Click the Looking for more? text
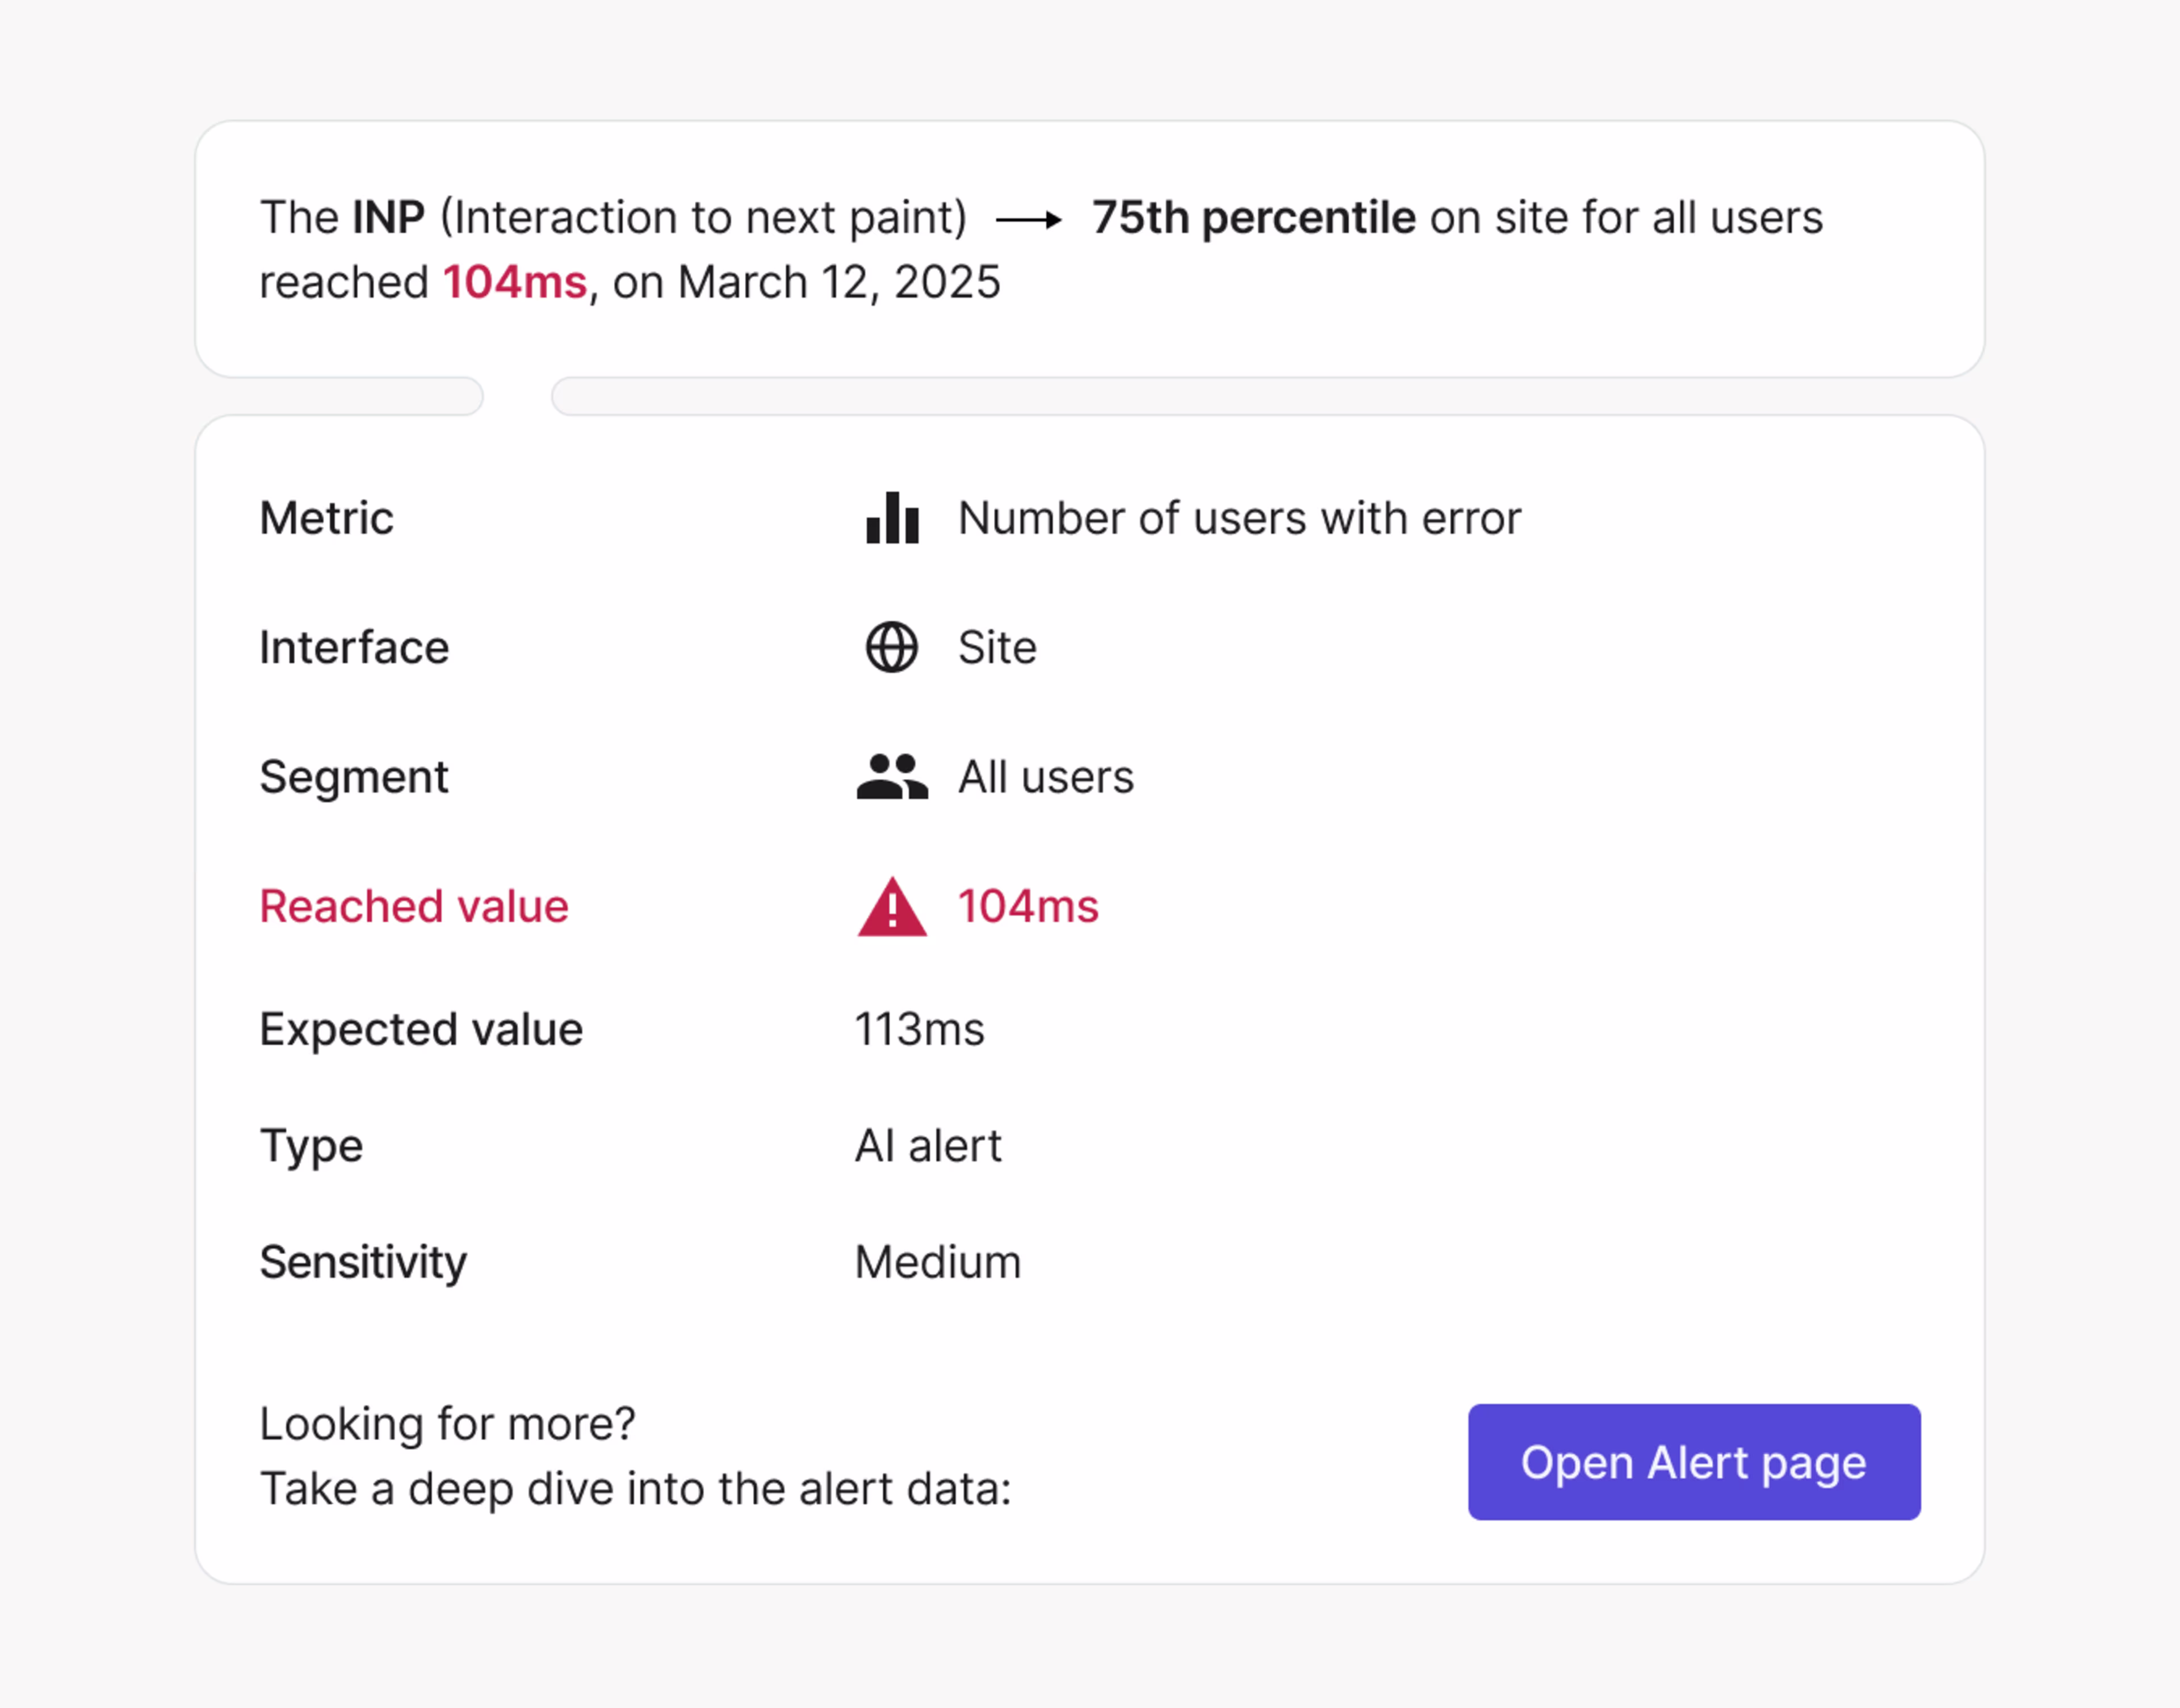The image size is (2180, 1708). tap(447, 1423)
